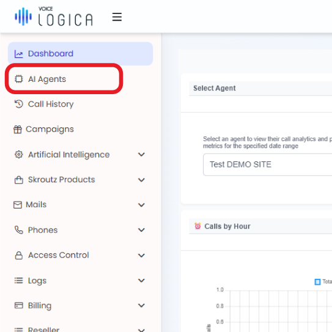Click the Calls by Hour heading

point(227,226)
